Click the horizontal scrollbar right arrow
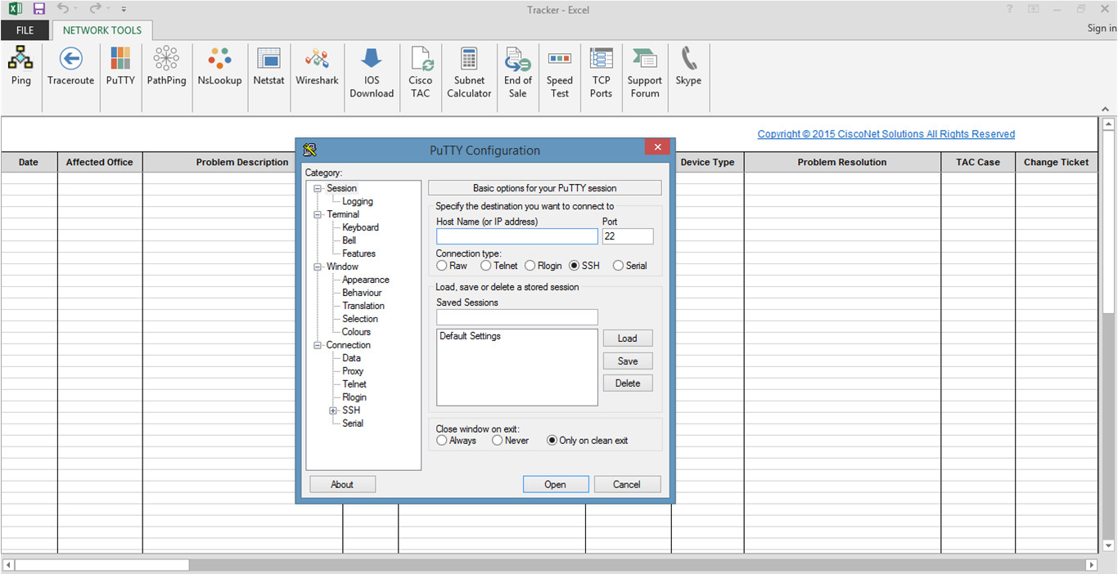Image resolution: width=1118 pixels, height=574 pixels. pyautogui.click(x=1091, y=565)
